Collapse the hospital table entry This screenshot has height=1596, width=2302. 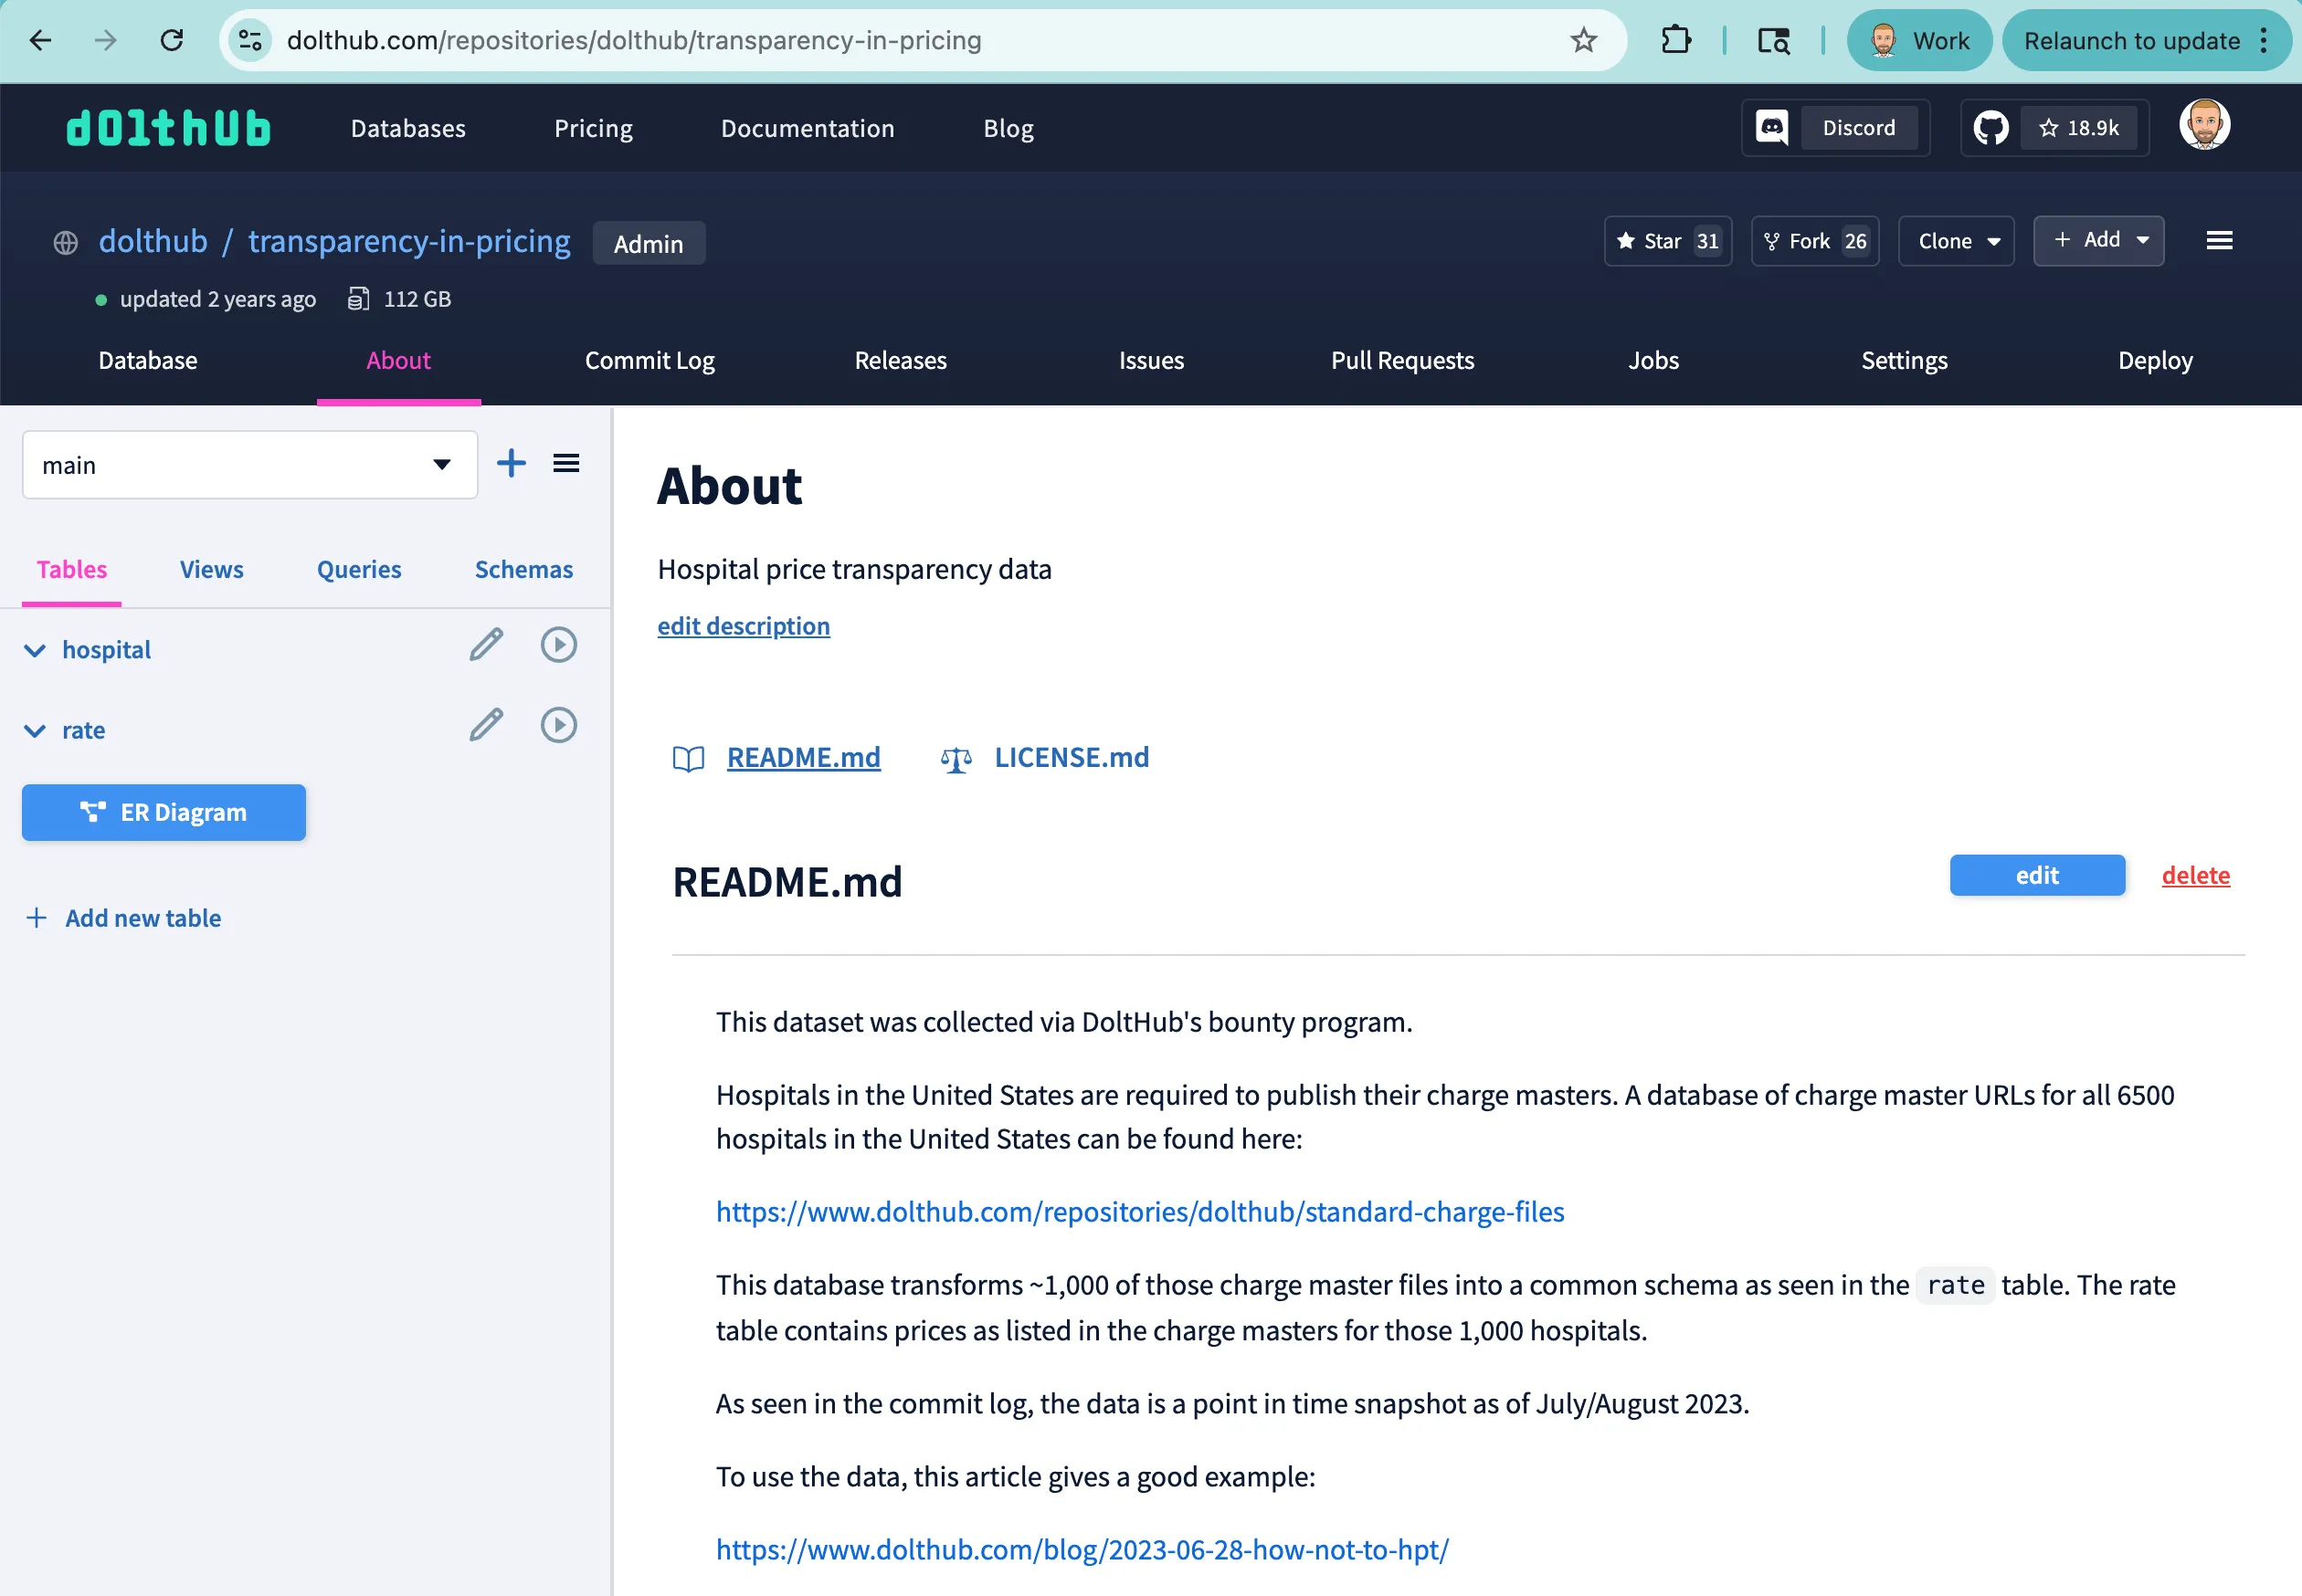coord(34,650)
